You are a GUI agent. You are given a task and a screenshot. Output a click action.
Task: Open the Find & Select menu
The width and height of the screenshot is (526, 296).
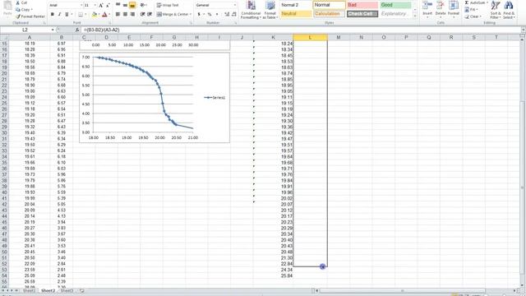pyautogui.click(x=509, y=10)
